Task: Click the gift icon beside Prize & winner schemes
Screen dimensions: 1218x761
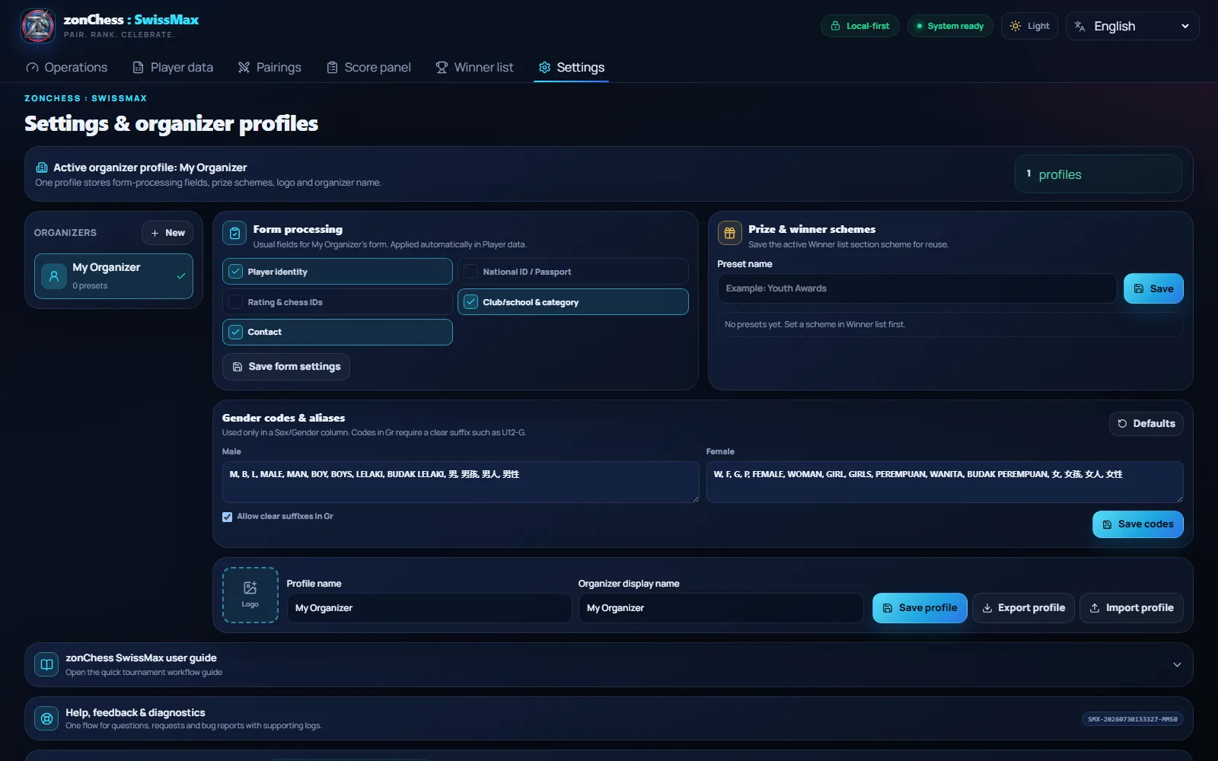Action: [729, 234]
